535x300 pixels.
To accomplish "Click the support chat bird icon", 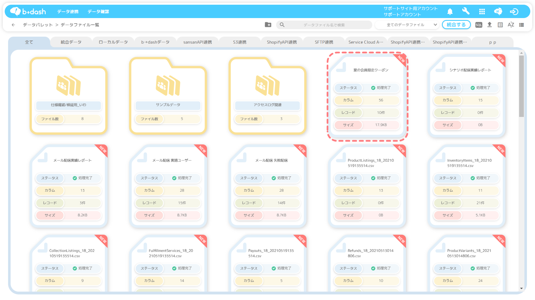I will click(498, 11).
